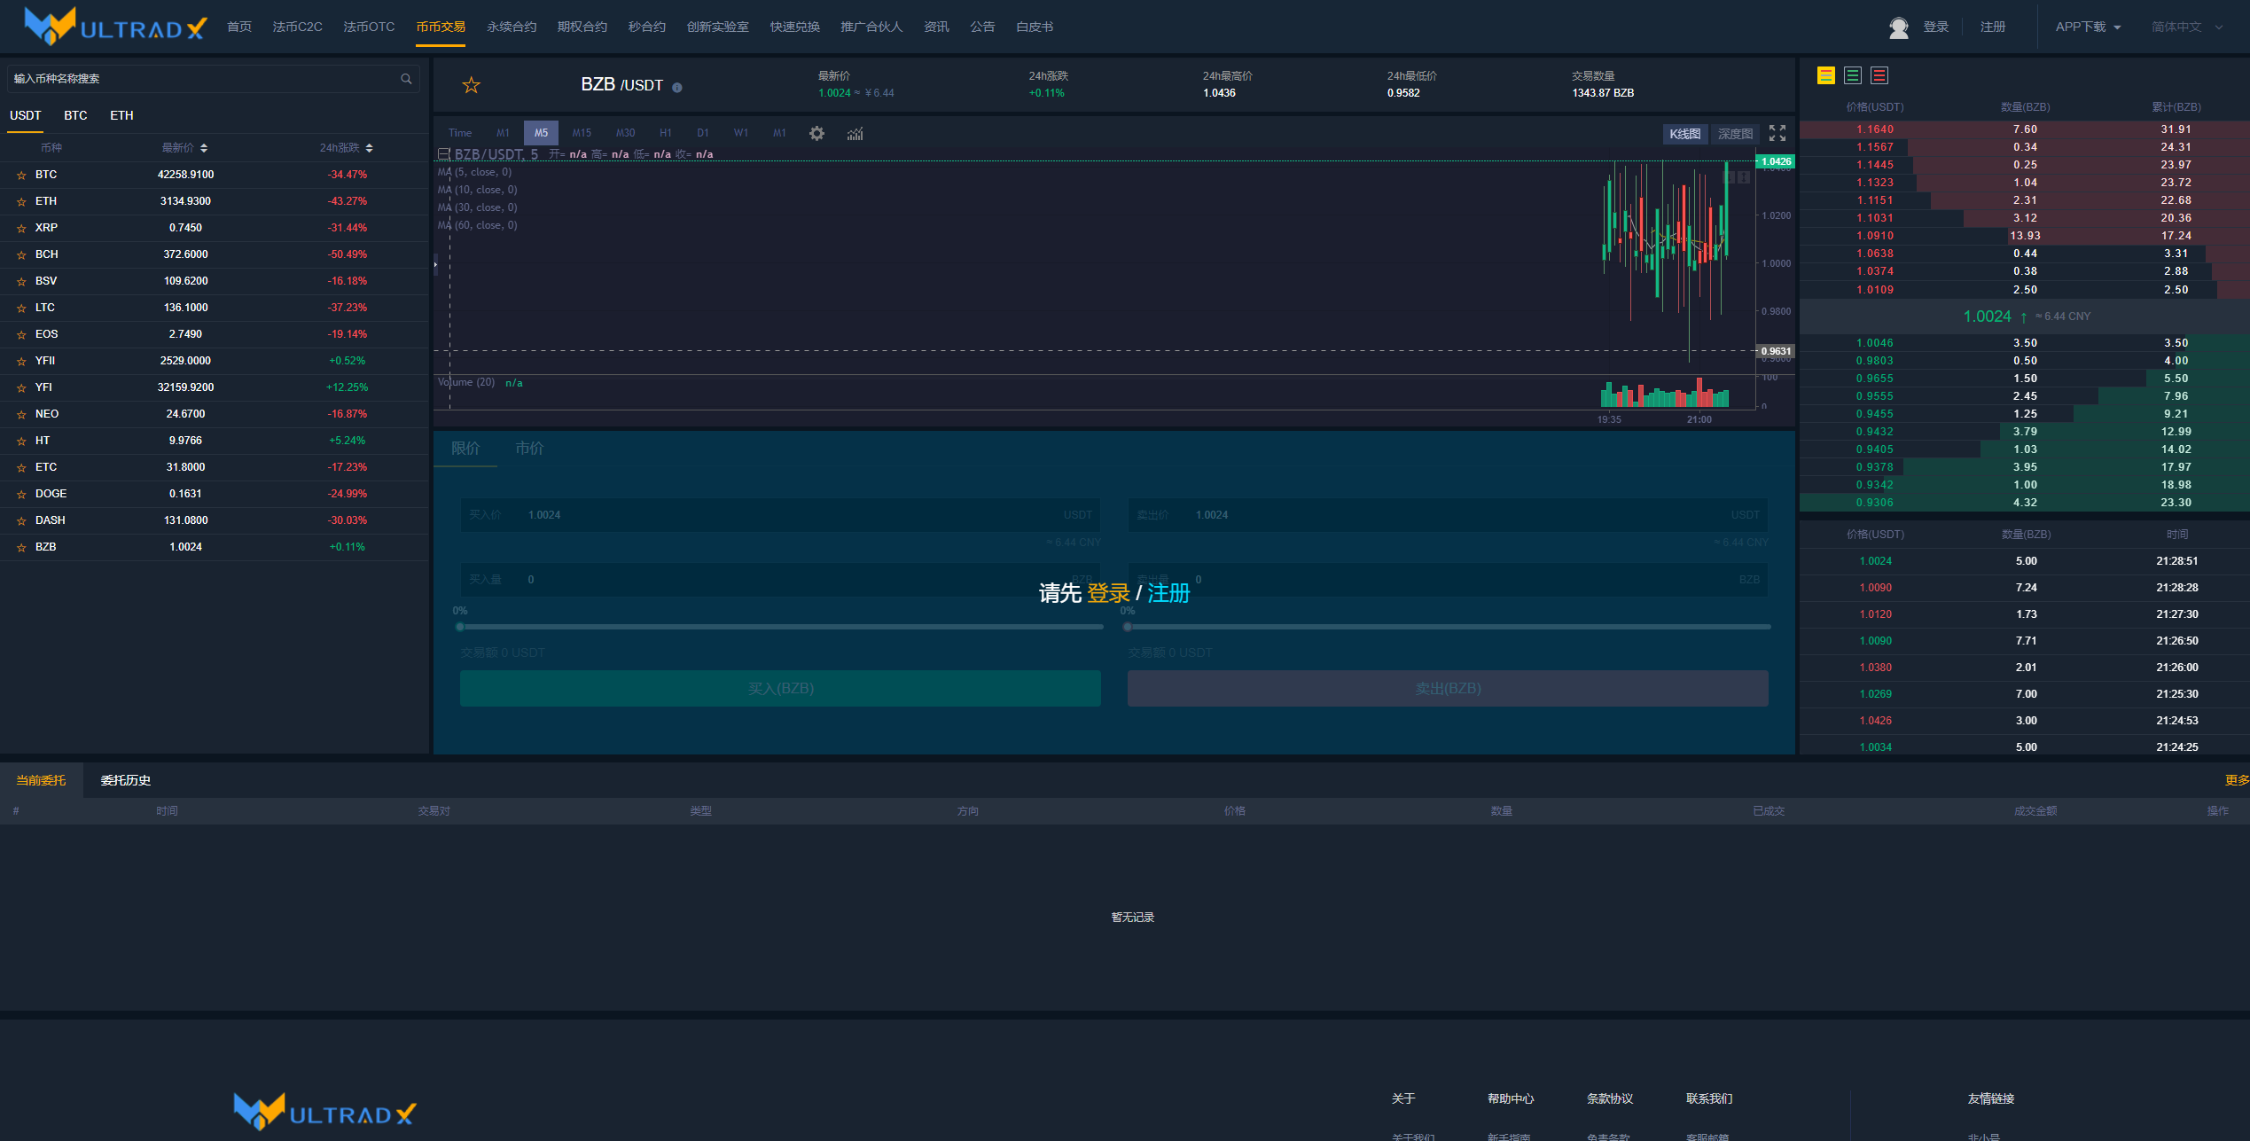Open chart settings gear icon
This screenshot has width=2250, height=1141.
(x=816, y=133)
